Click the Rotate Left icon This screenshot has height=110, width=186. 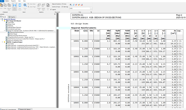39,5
